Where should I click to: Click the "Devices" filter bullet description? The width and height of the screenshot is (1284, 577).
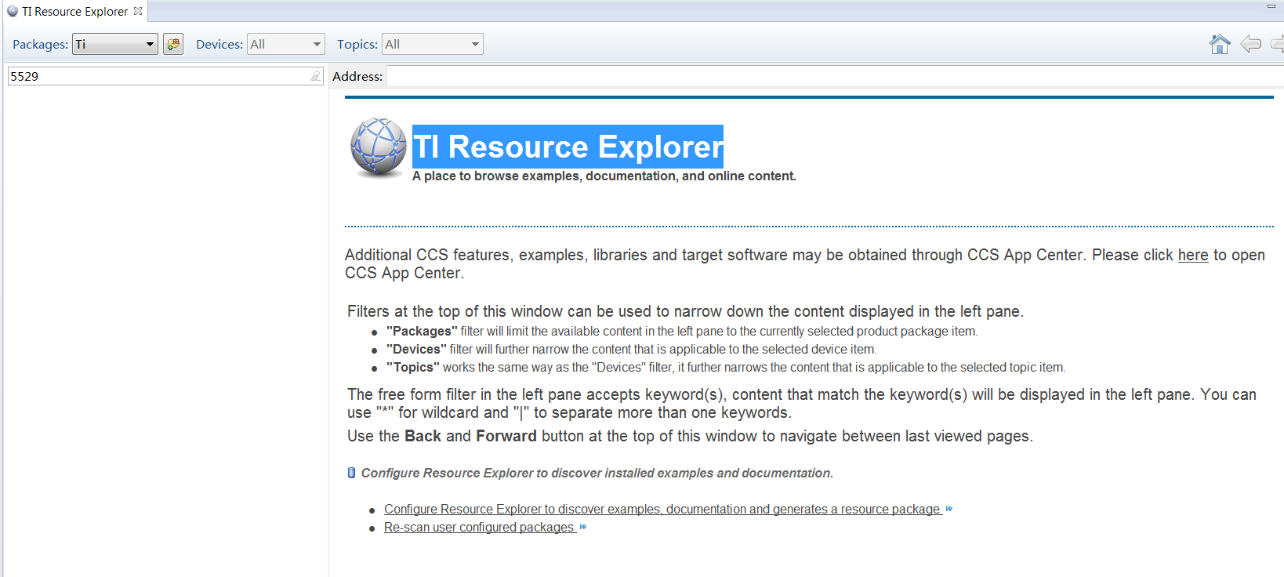632,349
